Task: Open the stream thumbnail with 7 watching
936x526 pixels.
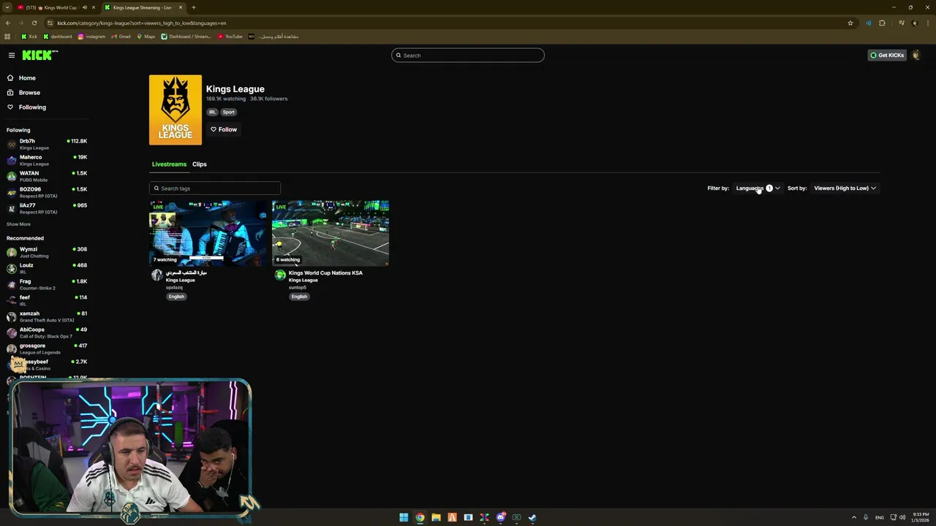Action: (x=208, y=233)
